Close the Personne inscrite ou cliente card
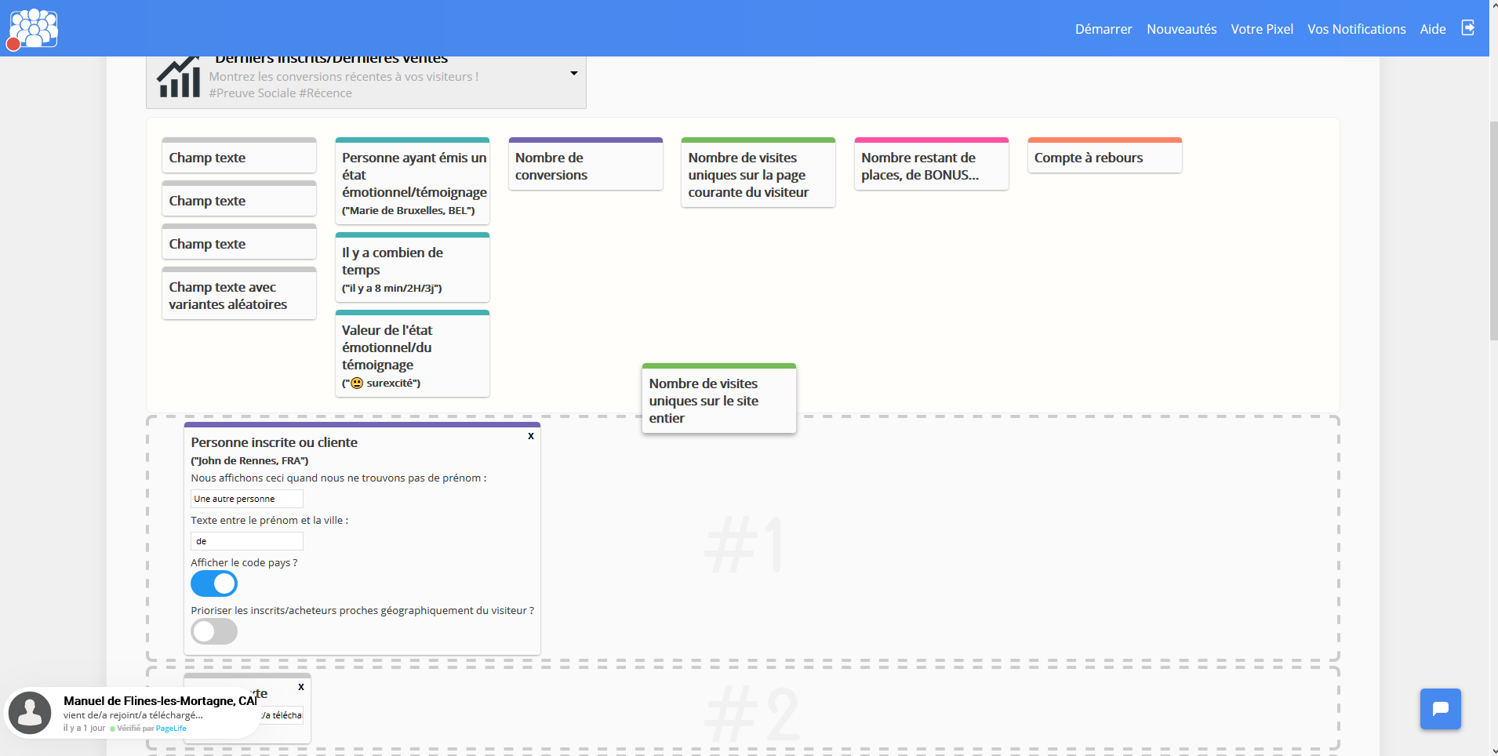Viewport: 1498px width, 756px height. (x=531, y=436)
